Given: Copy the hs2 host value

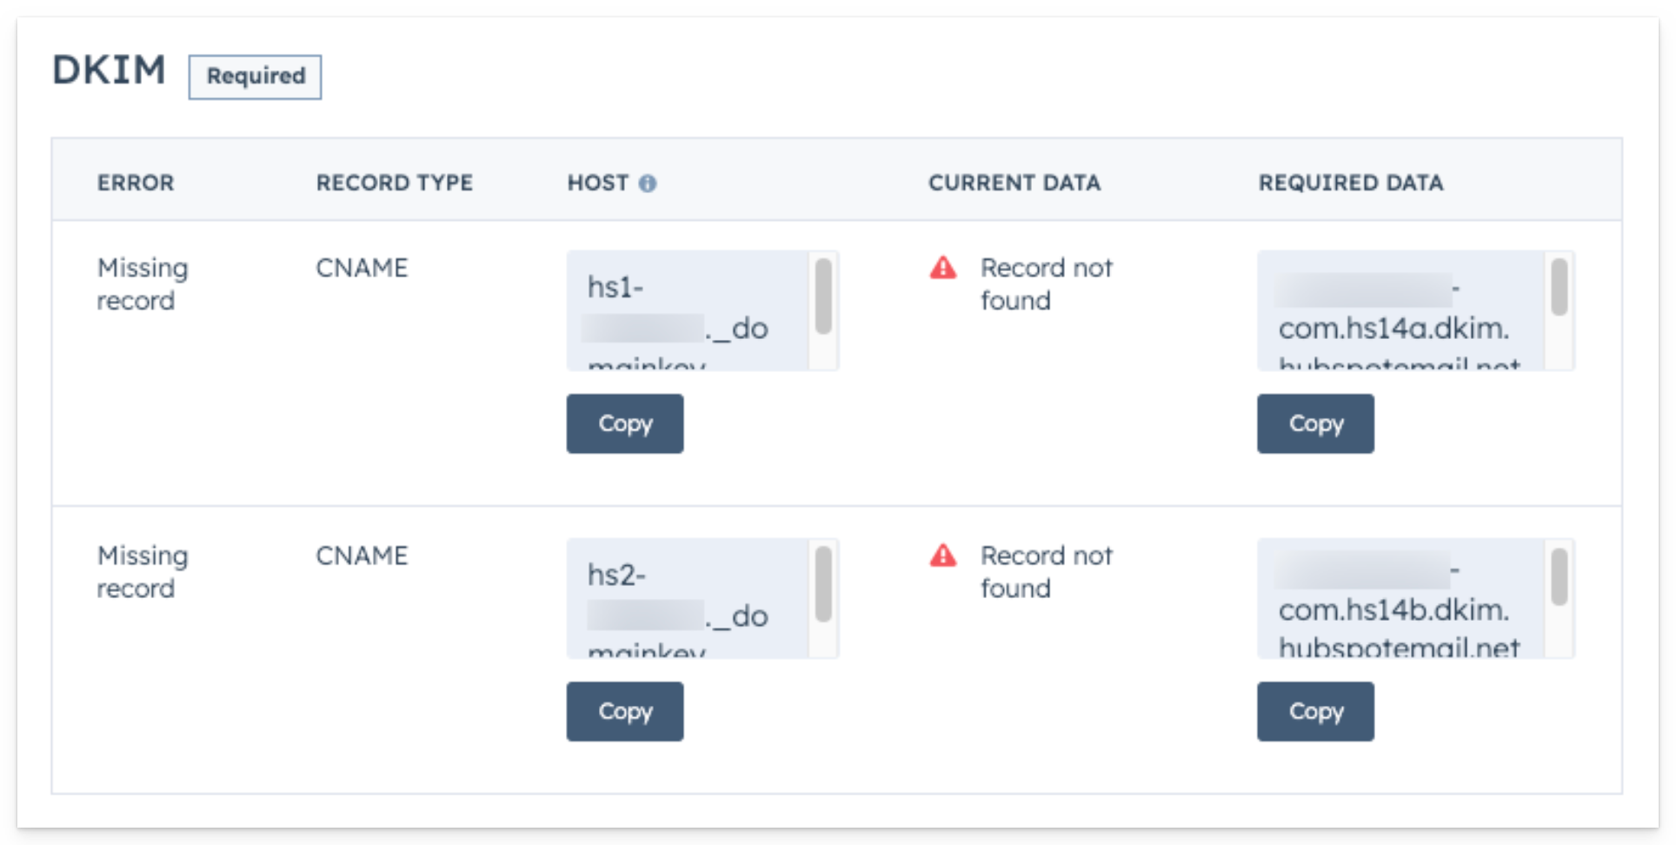Looking at the screenshot, I should pyautogui.click(x=624, y=711).
